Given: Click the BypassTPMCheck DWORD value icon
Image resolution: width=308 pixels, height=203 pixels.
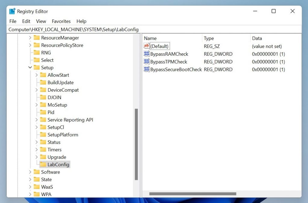Looking at the screenshot, I should [147, 62].
